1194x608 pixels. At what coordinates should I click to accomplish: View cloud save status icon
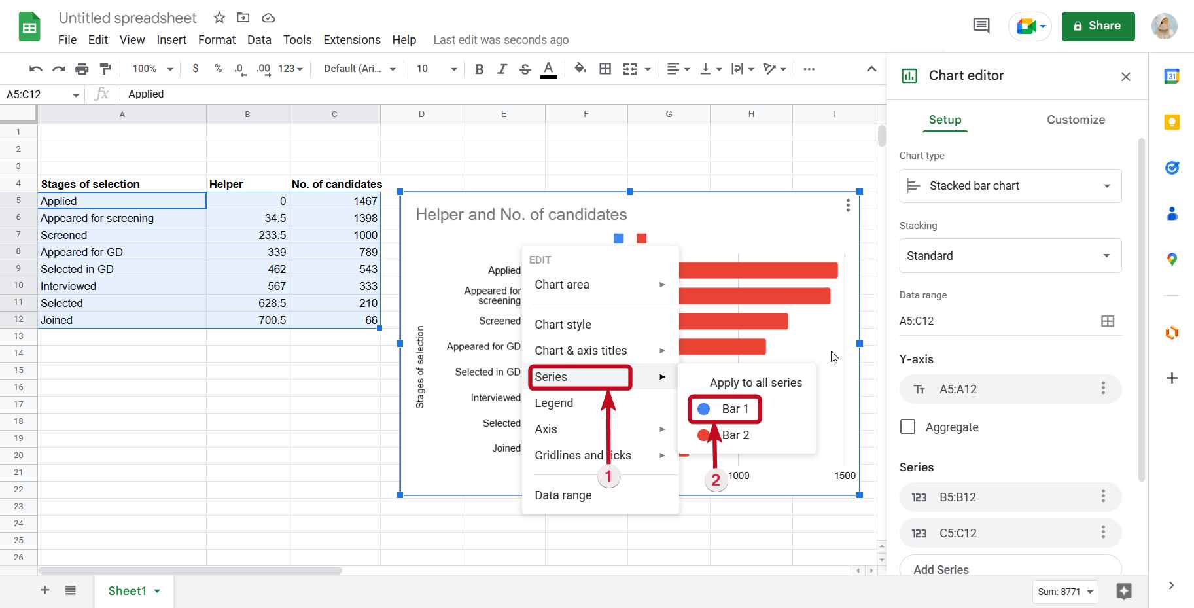pos(268,18)
